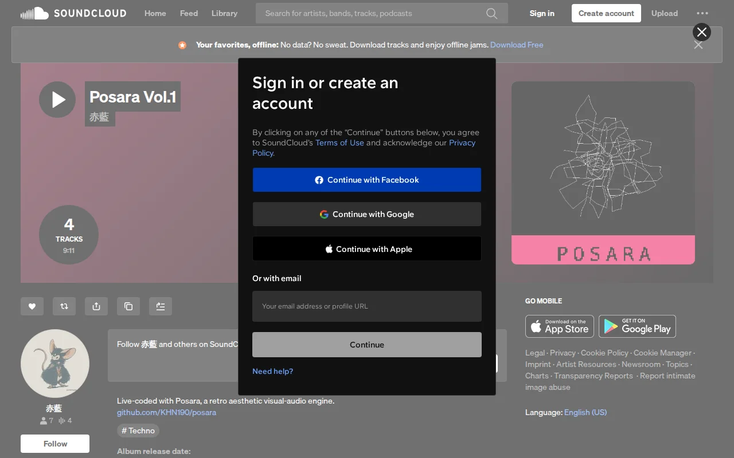The width and height of the screenshot is (734, 458).
Task: Open the Download Free link
Action: (517, 45)
